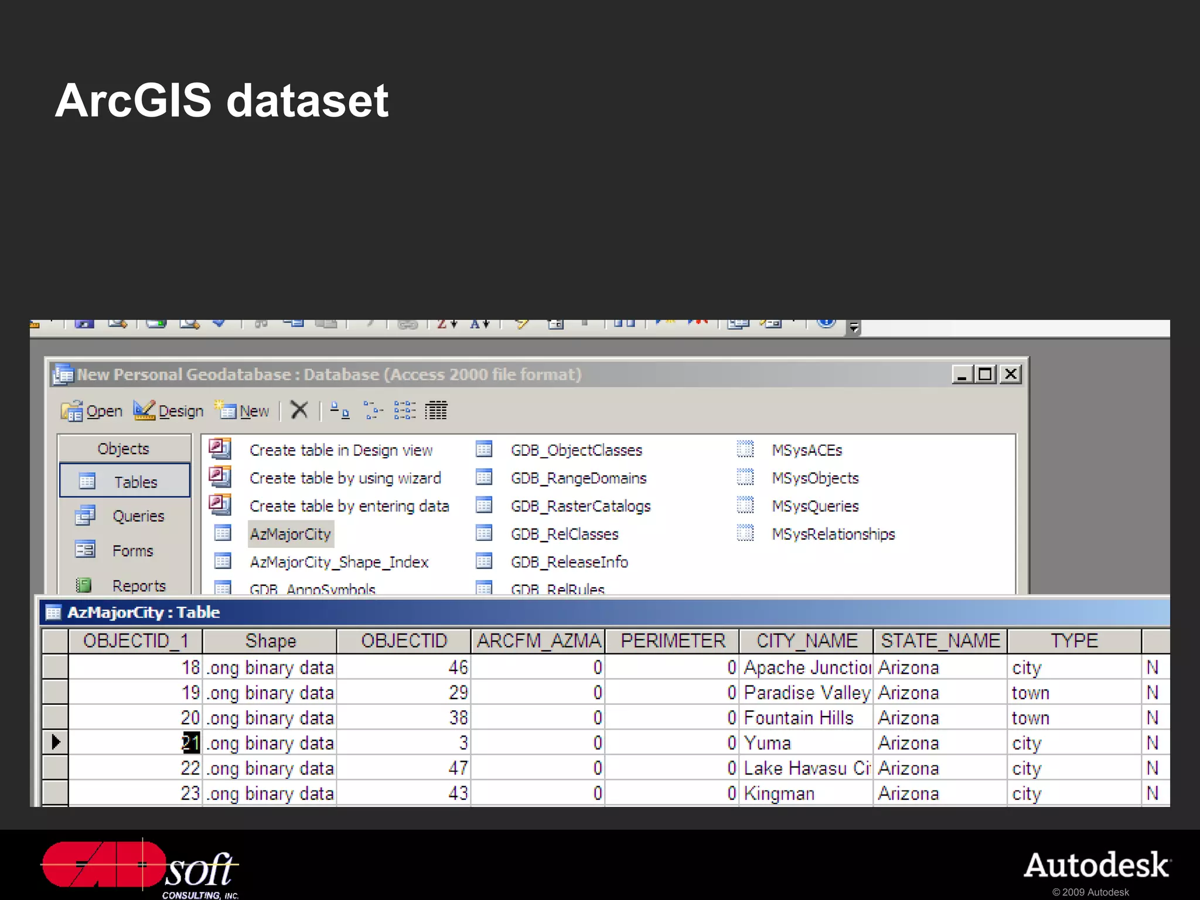This screenshot has height=900, width=1200.
Task: Click the Paradise Valley cell
Action: pos(807,693)
